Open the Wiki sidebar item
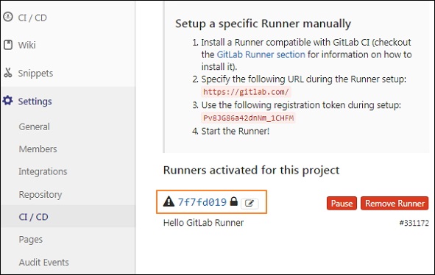Image resolution: width=435 pixels, height=275 pixels. point(27,45)
